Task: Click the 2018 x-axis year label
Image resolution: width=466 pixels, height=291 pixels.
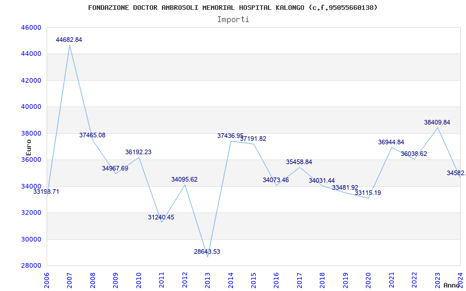Action: [322, 281]
